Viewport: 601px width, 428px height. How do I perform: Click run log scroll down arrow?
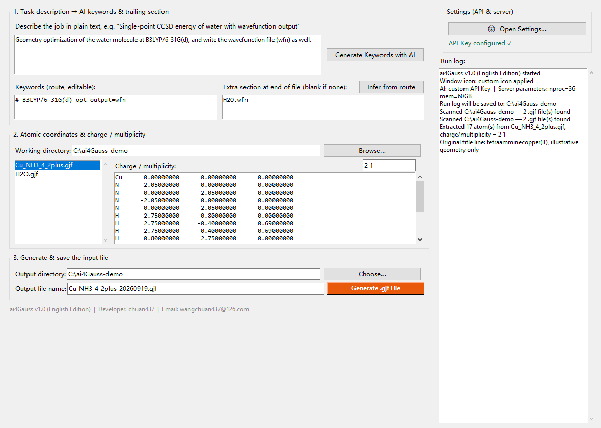[x=591, y=419]
